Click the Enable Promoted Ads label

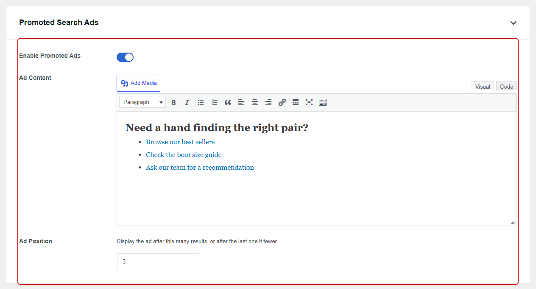pyautogui.click(x=50, y=56)
